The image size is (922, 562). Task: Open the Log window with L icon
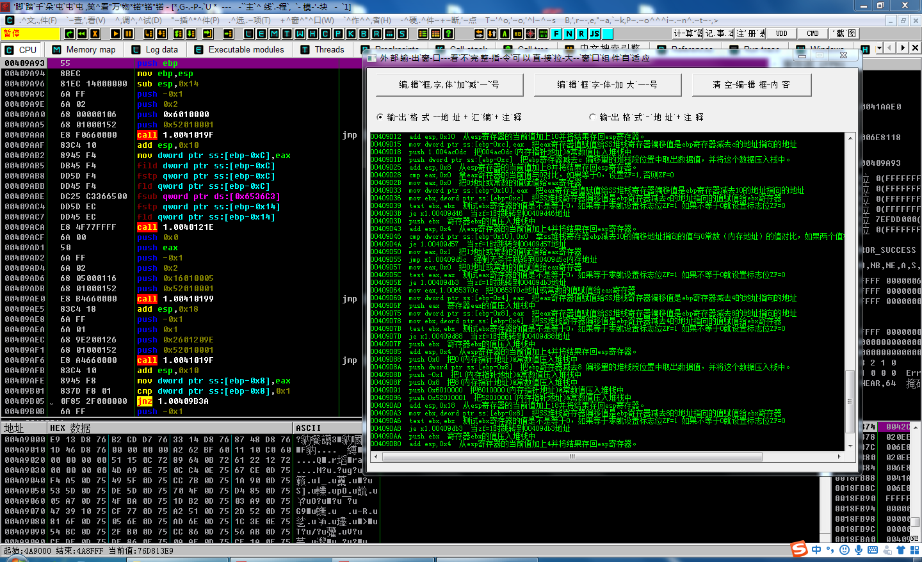[248, 33]
